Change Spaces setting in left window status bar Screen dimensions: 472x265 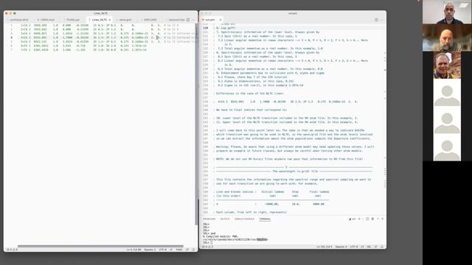pyautogui.click(x=150, y=250)
